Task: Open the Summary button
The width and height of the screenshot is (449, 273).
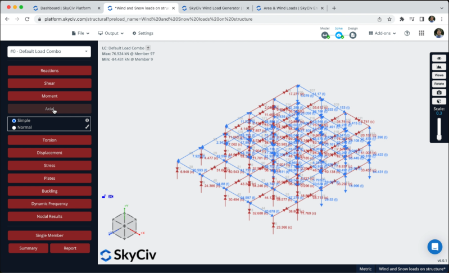Action: (x=28, y=248)
